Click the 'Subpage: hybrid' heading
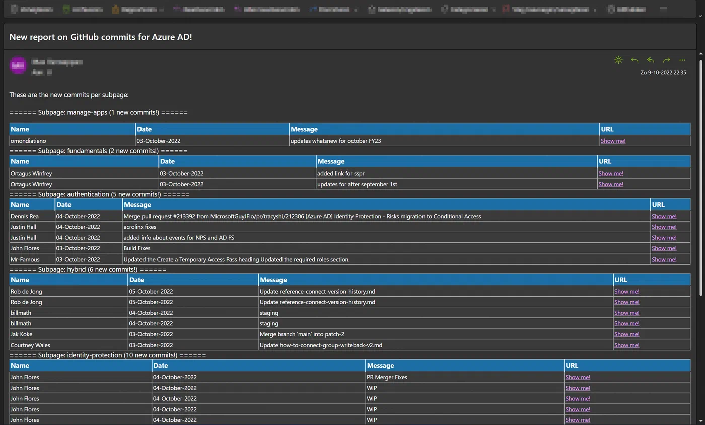The height and width of the screenshot is (425, 705). tap(88, 270)
